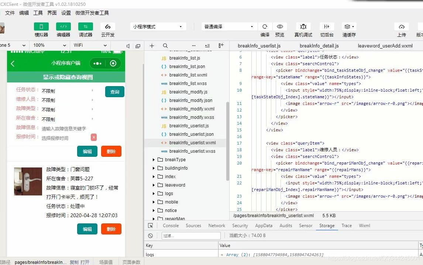Open 云开发 cloud development
This screenshot has width=423, height=265.
108,26
